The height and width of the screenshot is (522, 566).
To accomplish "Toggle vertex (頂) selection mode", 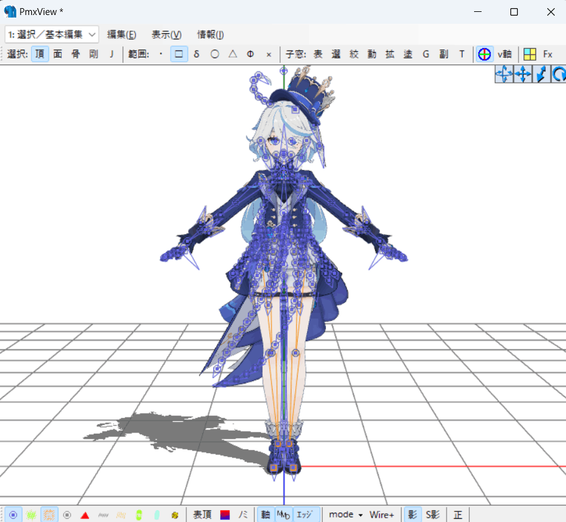I will pos(39,54).
